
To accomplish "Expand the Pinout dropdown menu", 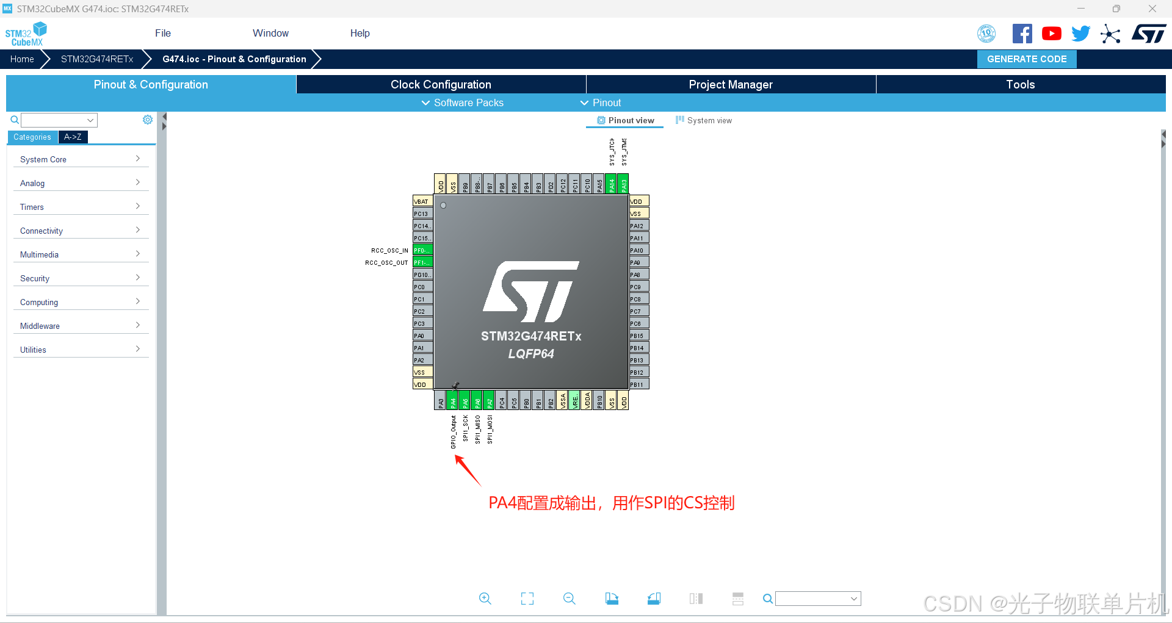I will tap(601, 103).
